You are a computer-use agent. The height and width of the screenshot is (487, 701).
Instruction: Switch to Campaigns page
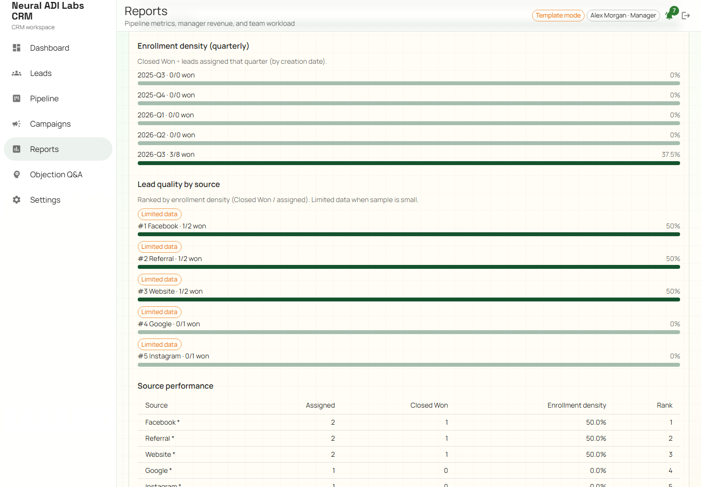(58, 124)
